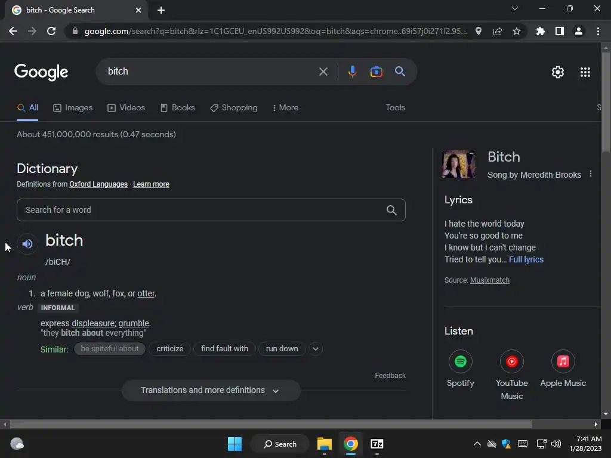Share this page via the share icon
This screenshot has height=458, width=611.
click(498, 31)
